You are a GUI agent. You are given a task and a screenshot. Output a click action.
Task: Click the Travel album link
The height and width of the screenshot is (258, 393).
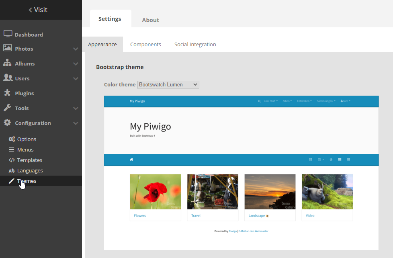coord(196,216)
